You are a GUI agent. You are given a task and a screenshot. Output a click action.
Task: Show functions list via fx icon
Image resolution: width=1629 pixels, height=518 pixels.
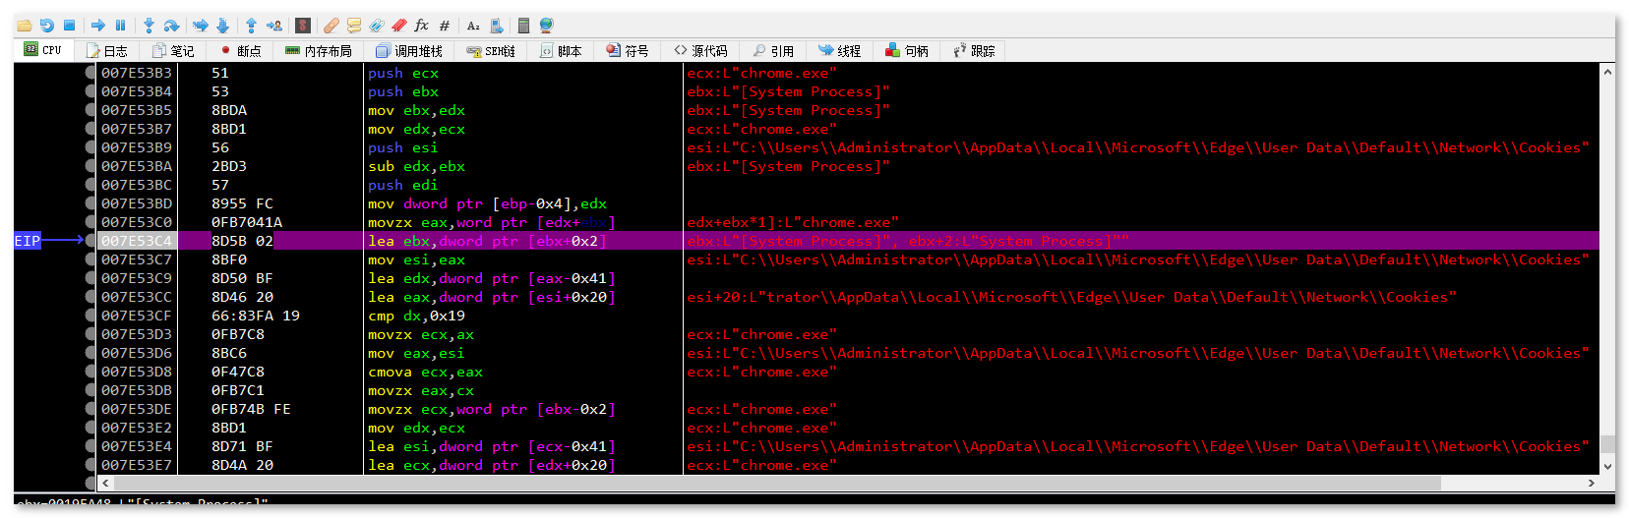[421, 26]
